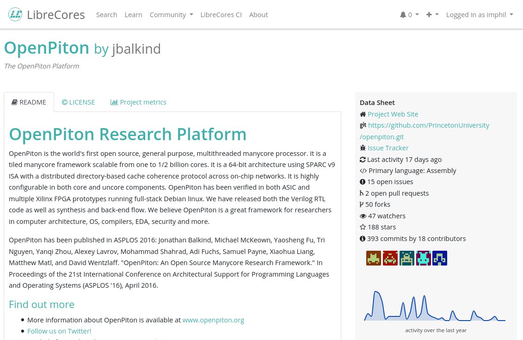Switch to the LICENSE tab
The width and height of the screenshot is (523, 340).
pos(78,102)
